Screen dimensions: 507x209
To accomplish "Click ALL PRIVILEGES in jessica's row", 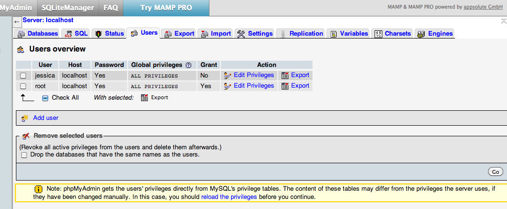I will [154, 77].
